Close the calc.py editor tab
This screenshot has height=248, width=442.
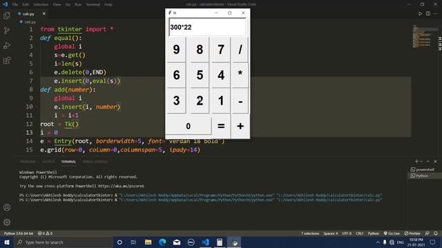(44, 14)
